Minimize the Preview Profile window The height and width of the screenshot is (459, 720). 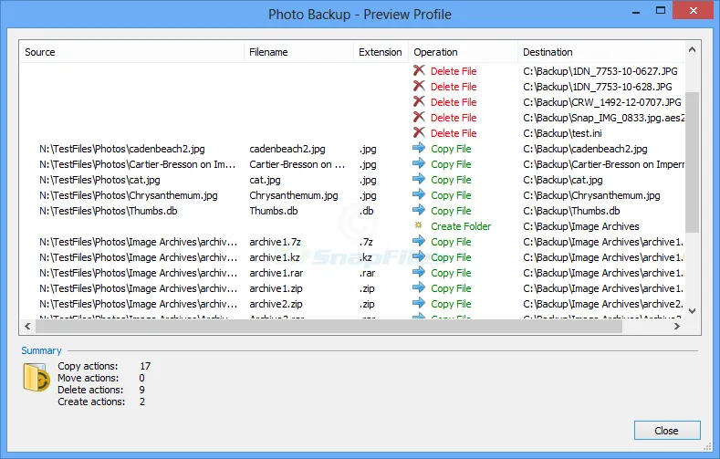[636, 11]
